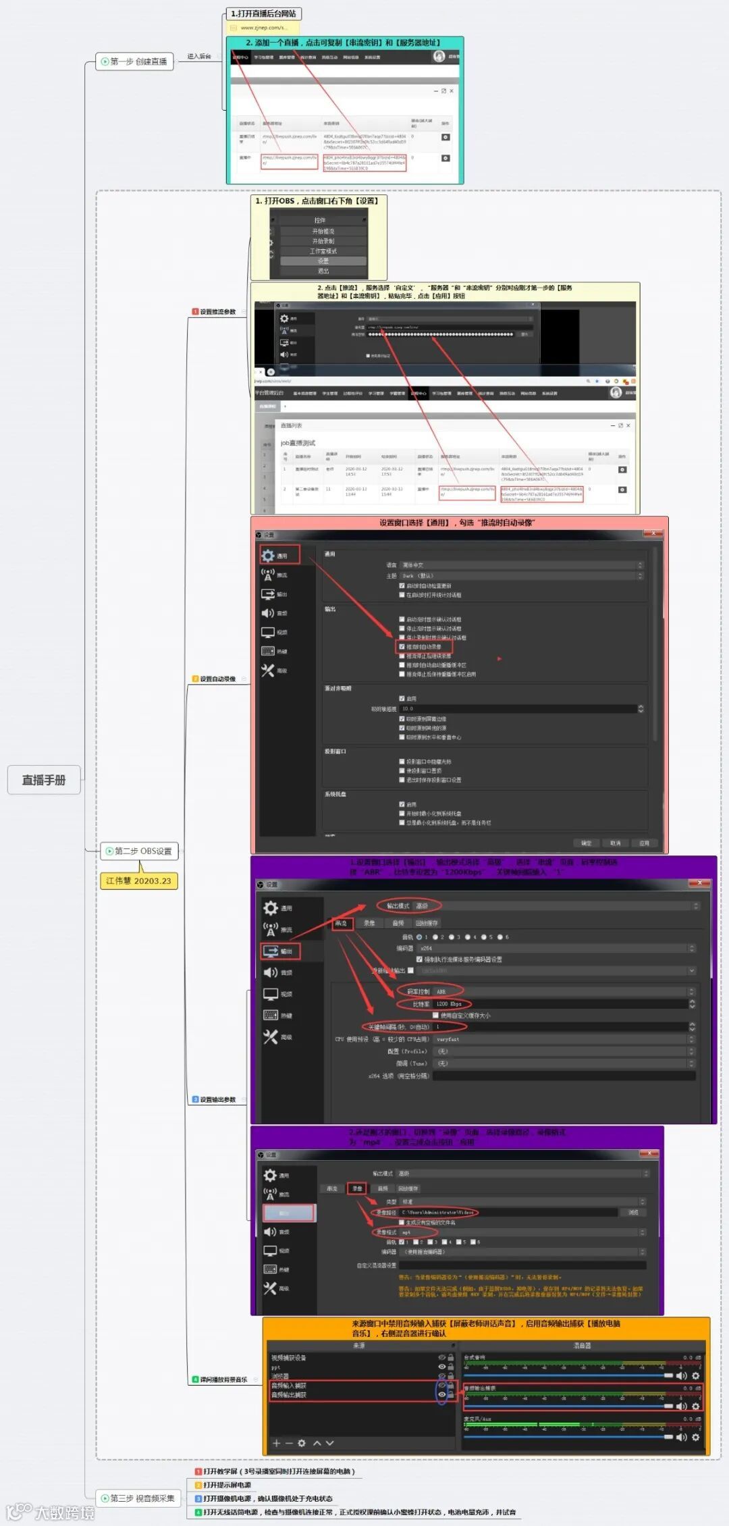
Task: Click 应用 in General settings window
Action: (644, 843)
